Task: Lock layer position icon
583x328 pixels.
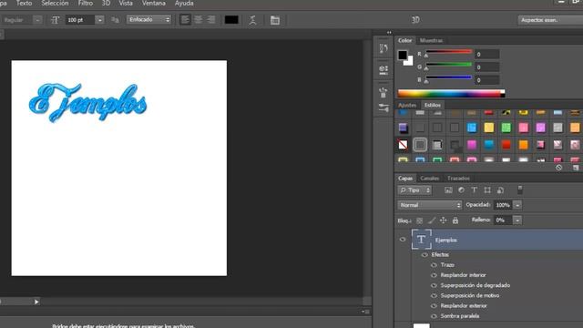Action: 444,220
